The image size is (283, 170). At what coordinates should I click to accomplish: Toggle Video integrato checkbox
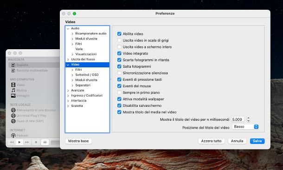pyautogui.click(x=119, y=53)
